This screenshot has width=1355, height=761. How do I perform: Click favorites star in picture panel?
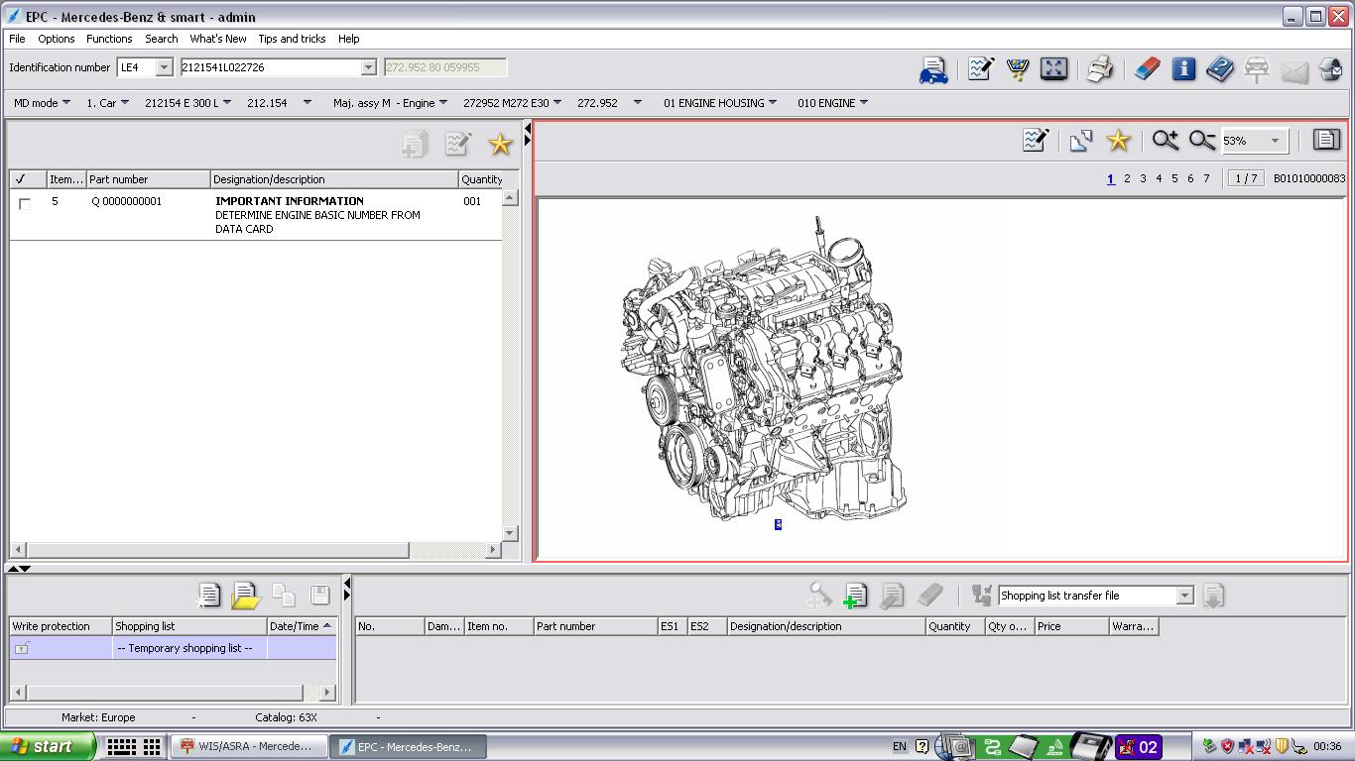pos(1118,141)
